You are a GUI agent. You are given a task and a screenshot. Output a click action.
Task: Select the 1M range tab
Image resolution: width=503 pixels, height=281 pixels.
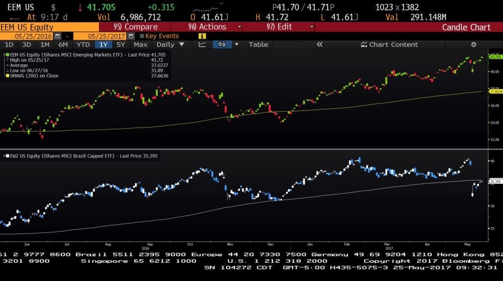(x=45, y=45)
